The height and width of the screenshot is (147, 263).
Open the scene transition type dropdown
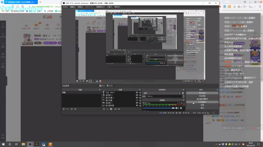(162, 93)
